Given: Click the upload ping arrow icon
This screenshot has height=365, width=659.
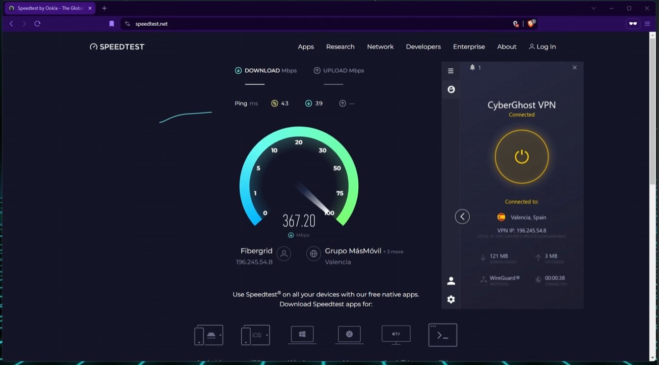Looking at the screenshot, I should click(x=343, y=103).
